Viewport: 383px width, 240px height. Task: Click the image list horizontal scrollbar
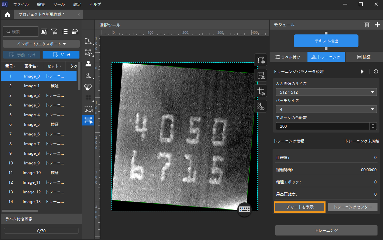click(x=20, y=211)
